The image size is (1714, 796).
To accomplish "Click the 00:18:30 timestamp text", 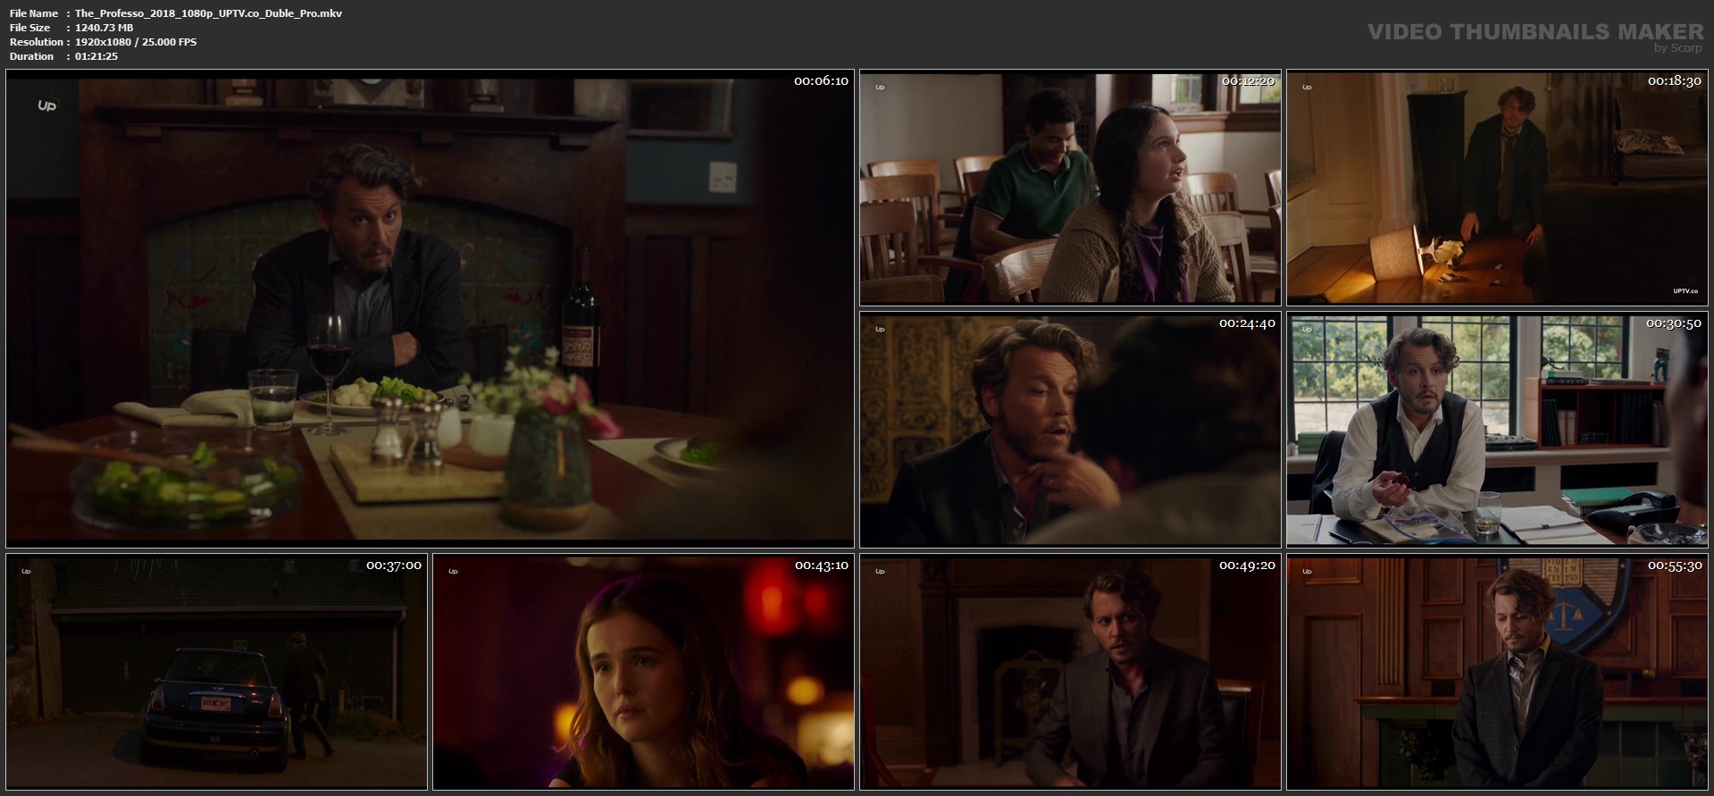I will [1675, 80].
